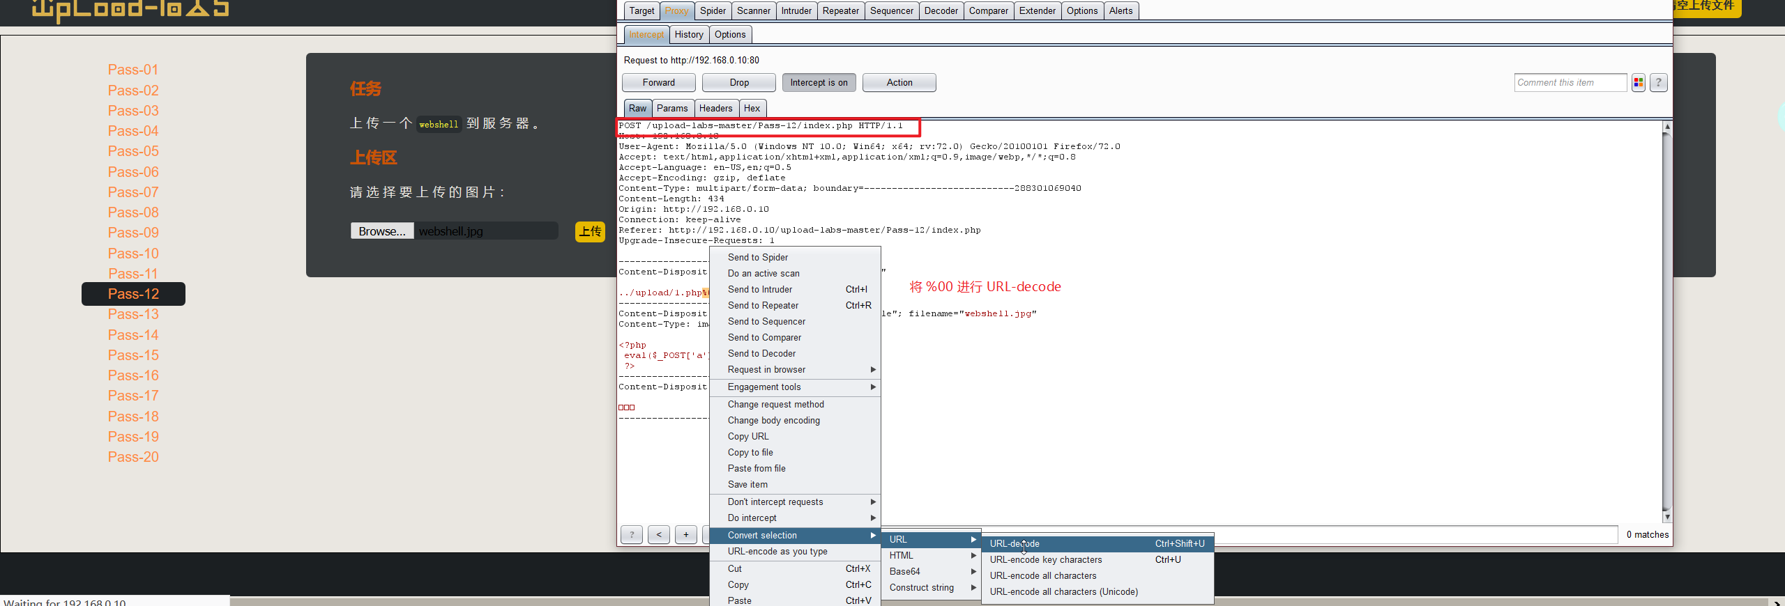Switch to the Headers view tab
1785x606 pixels.
click(715, 109)
